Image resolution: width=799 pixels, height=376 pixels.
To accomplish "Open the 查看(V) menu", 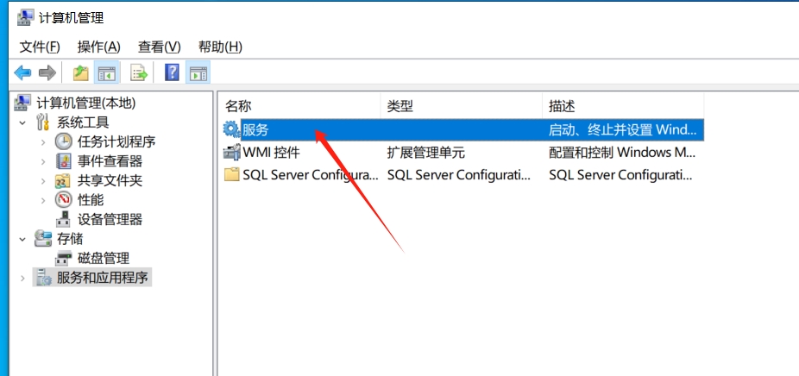I will (160, 47).
